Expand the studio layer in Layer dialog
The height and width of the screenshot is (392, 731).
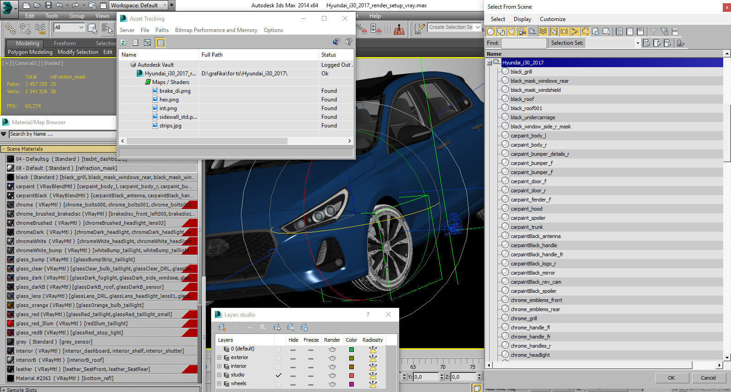click(219, 375)
